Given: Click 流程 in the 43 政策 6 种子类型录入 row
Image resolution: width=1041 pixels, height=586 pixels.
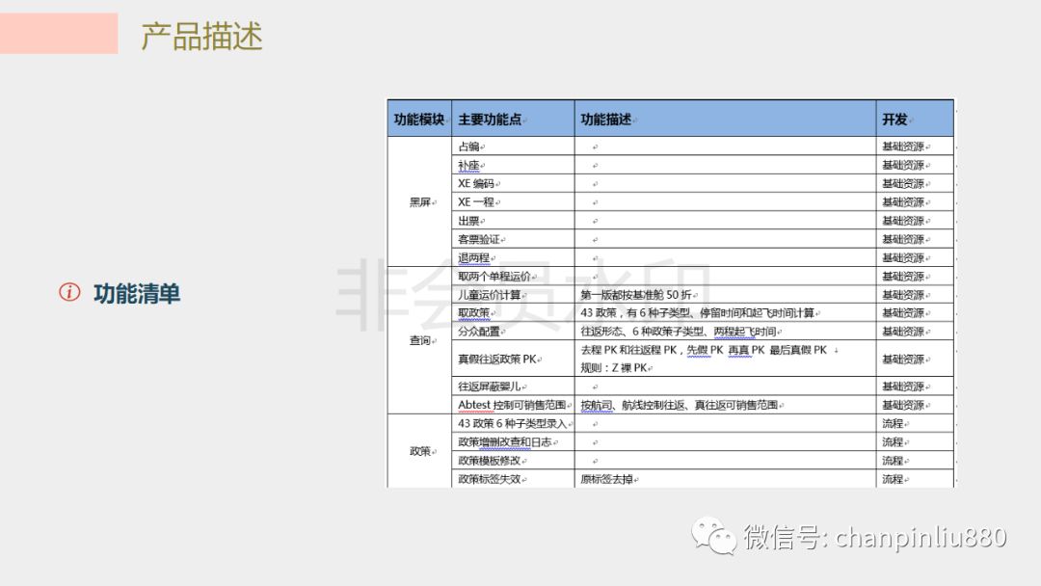Looking at the screenshot, I should click(893, 423).
